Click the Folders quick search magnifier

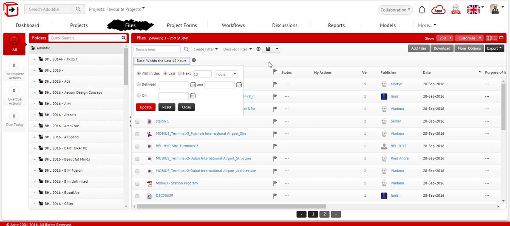pos(124,38)
